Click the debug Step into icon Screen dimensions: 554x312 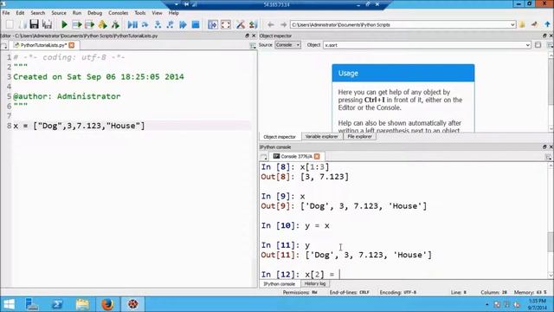coord(158,24)
